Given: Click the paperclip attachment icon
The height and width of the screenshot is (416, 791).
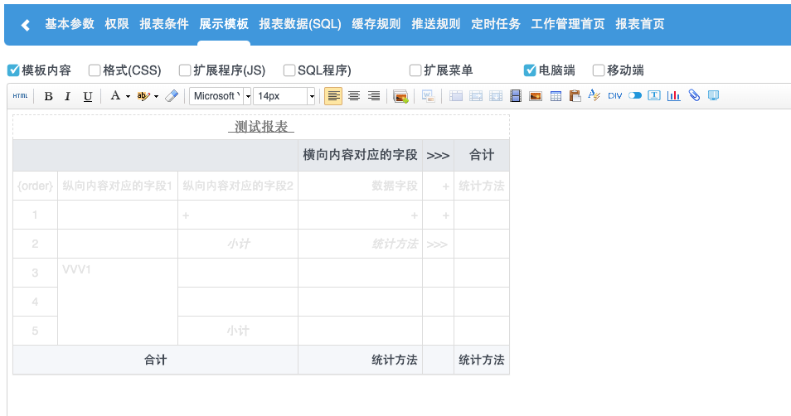Looking at the screenshot, I should point(694,96).
